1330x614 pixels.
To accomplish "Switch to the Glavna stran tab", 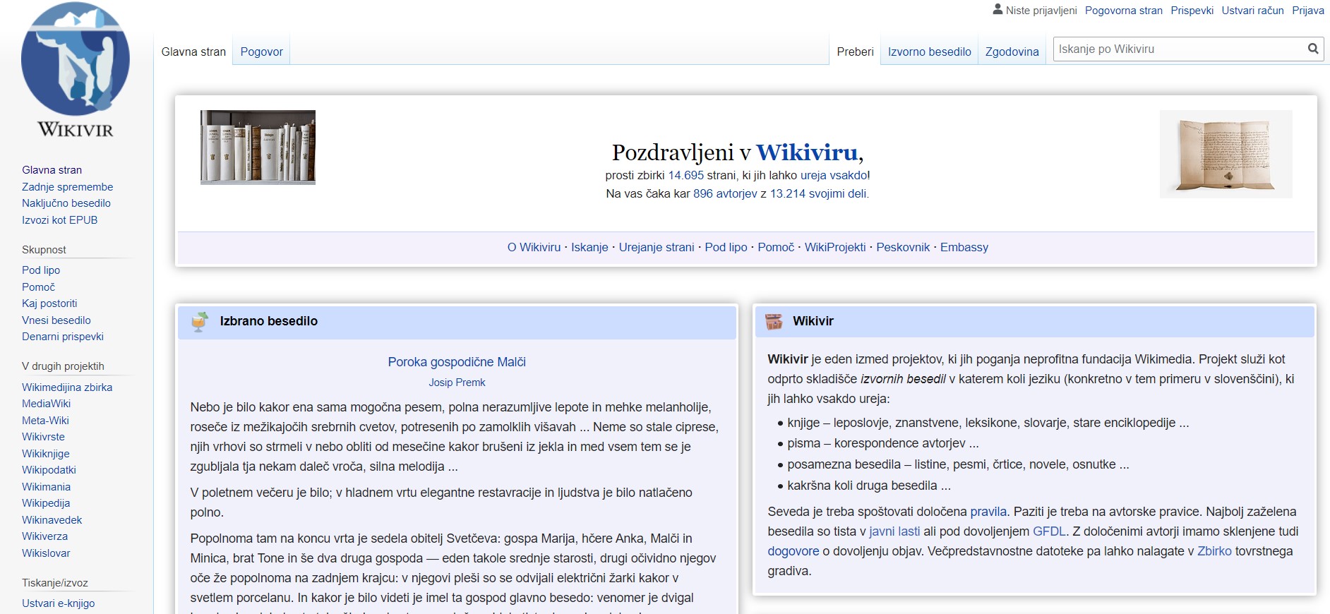I will point(193,52).
